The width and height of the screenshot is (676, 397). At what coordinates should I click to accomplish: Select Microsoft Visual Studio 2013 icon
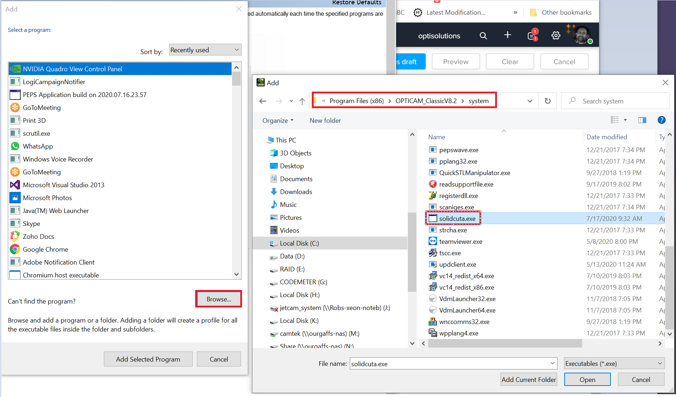15,185
